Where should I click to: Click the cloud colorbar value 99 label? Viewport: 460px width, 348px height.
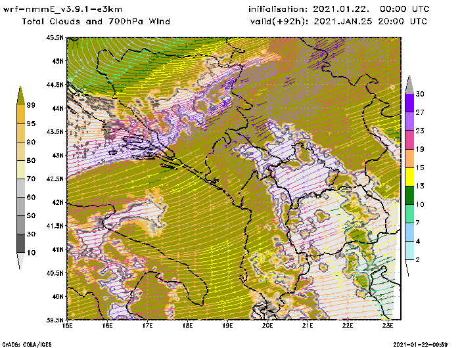pyautogui.click(x=31, y=105)
